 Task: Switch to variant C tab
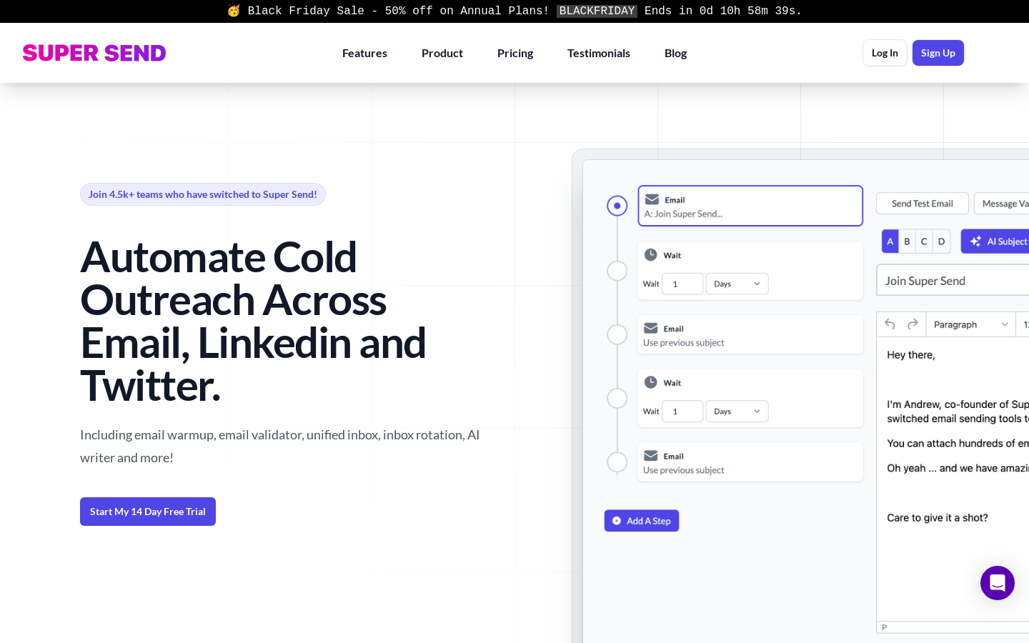click(x=924, y=241)
